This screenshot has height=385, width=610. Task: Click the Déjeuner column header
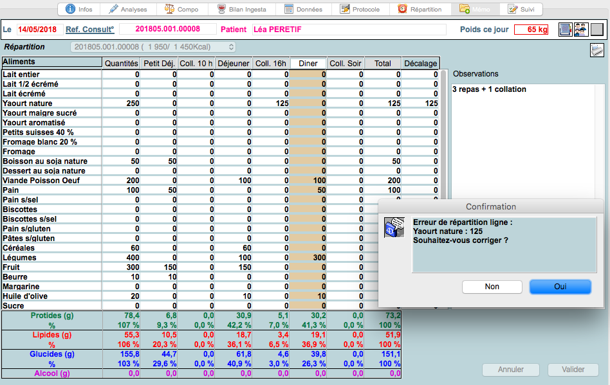(x=234, y=64)
